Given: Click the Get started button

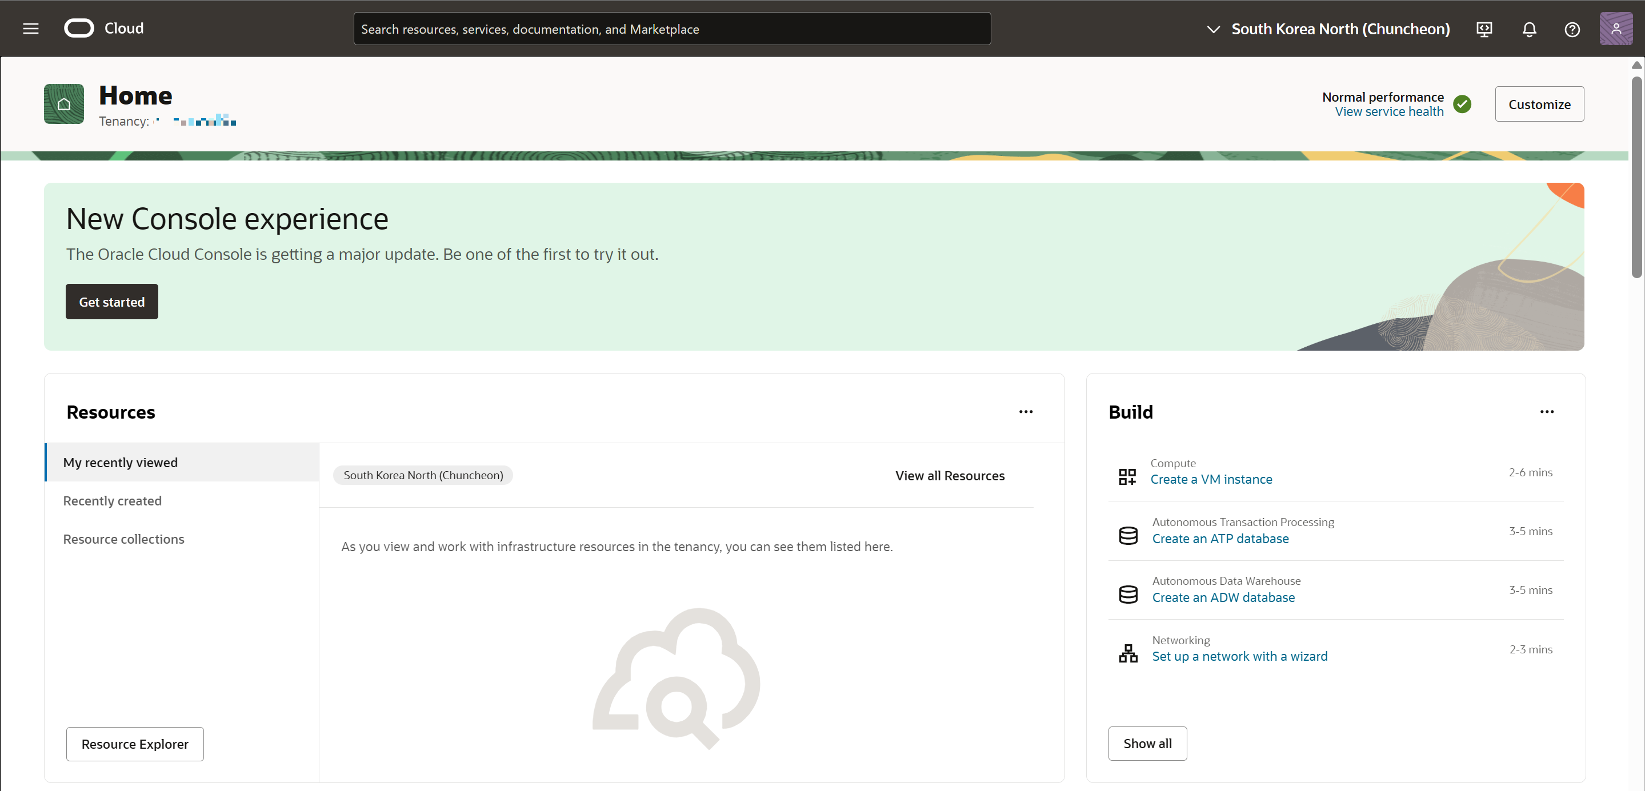Looking at the screenshot, I should click(x=112, y=302).
